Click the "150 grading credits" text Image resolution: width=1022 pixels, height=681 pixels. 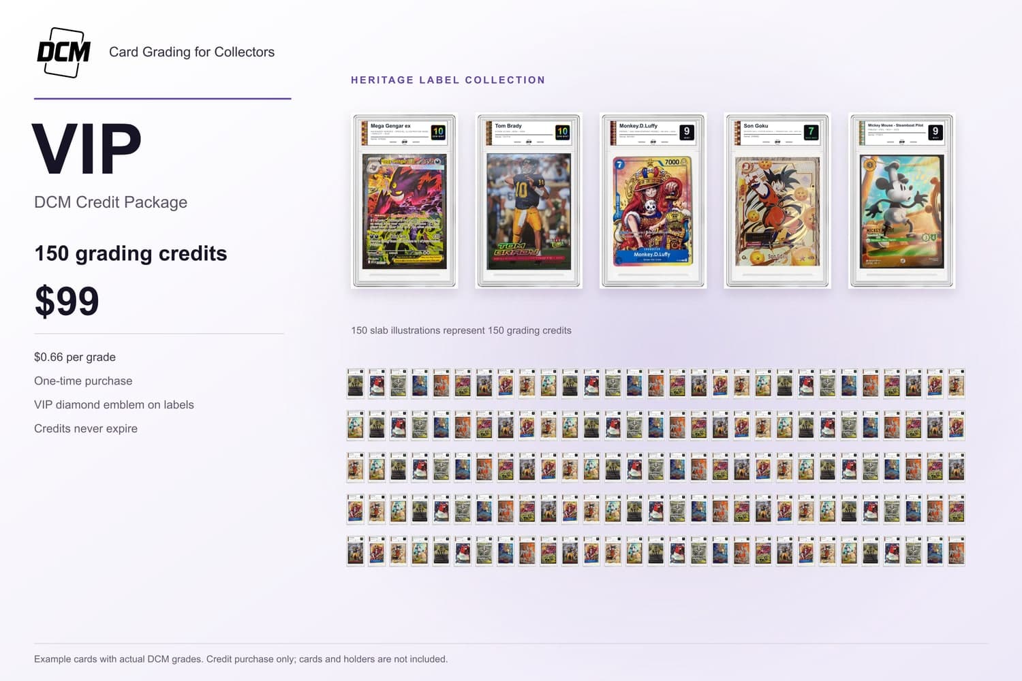(130, 253)
